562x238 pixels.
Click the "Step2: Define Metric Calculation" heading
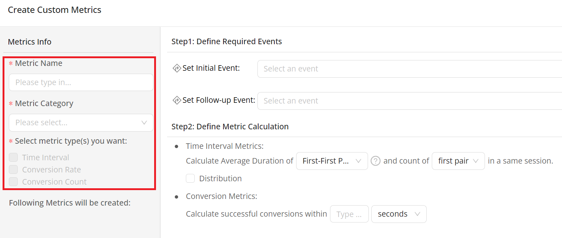click(230, 127)
